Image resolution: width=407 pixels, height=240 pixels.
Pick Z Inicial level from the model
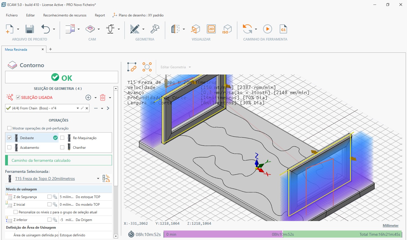click(x=55, y=204)
